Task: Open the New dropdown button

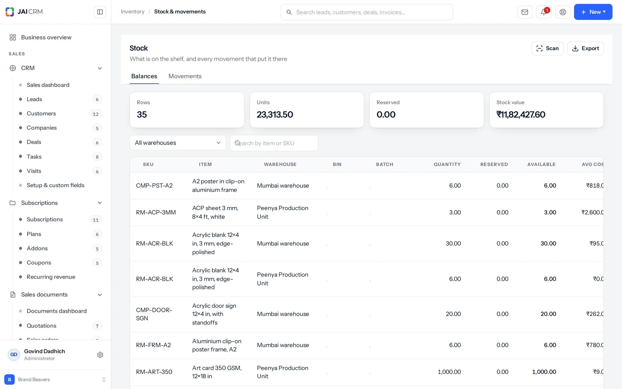Action: [593, 12]
